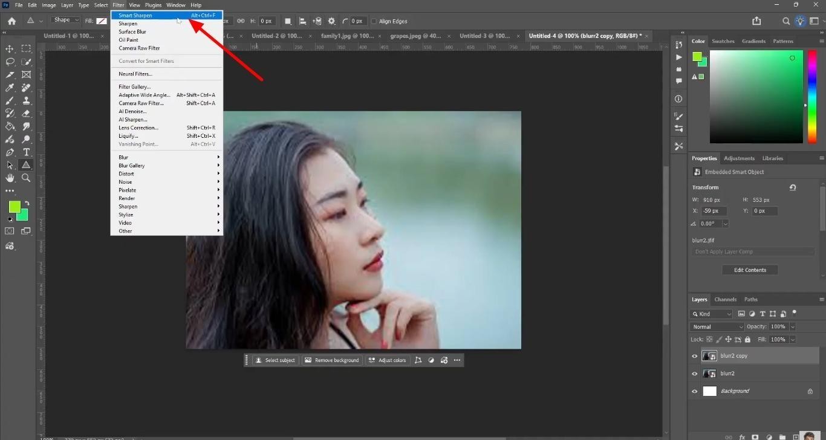Open the Normal blend mode dropdown
Image resolution: width=826 pixels, height=440 pixels.
718,326
